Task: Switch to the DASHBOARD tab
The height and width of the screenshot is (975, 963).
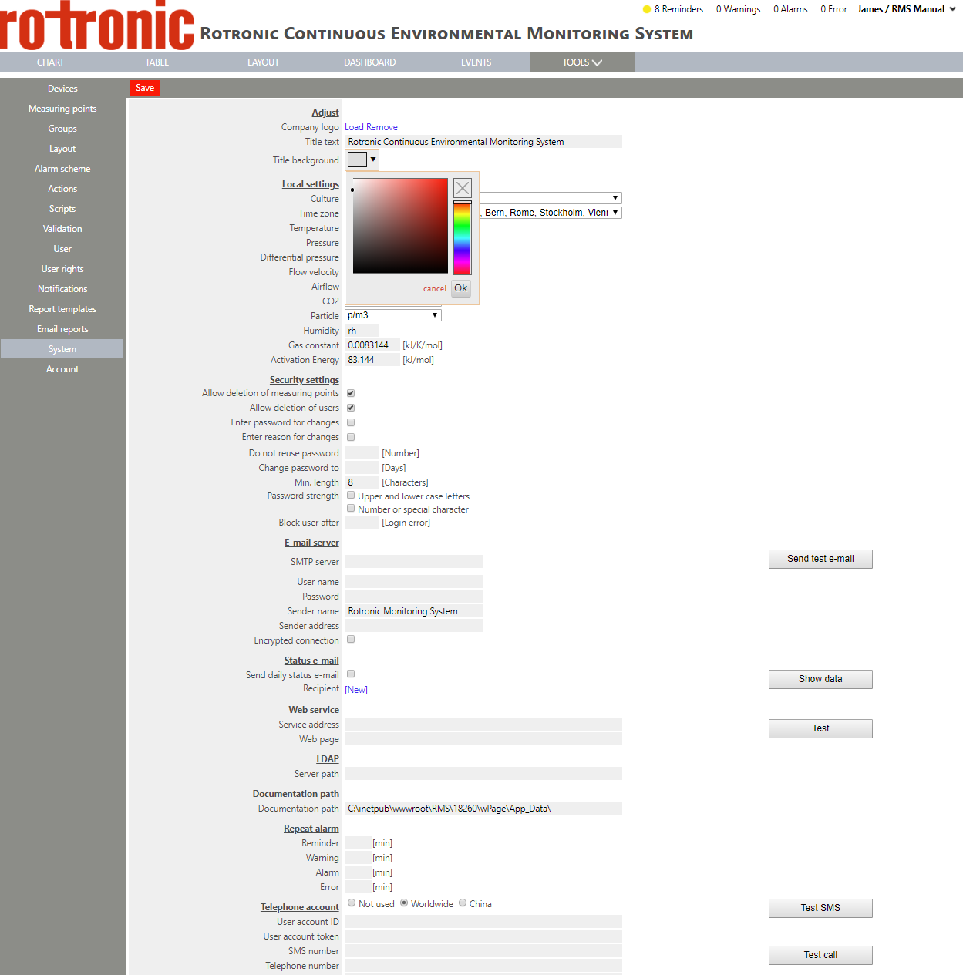Action: tap(370, 62)
